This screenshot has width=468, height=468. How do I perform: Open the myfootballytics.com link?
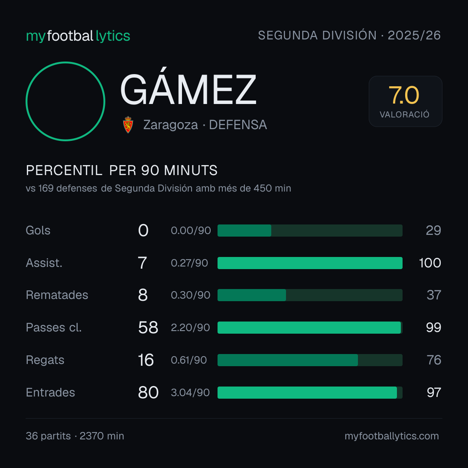pyautogui.click(x=392, y=436)
